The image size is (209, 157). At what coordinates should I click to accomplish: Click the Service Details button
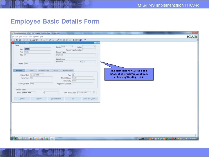pos(56,99)
